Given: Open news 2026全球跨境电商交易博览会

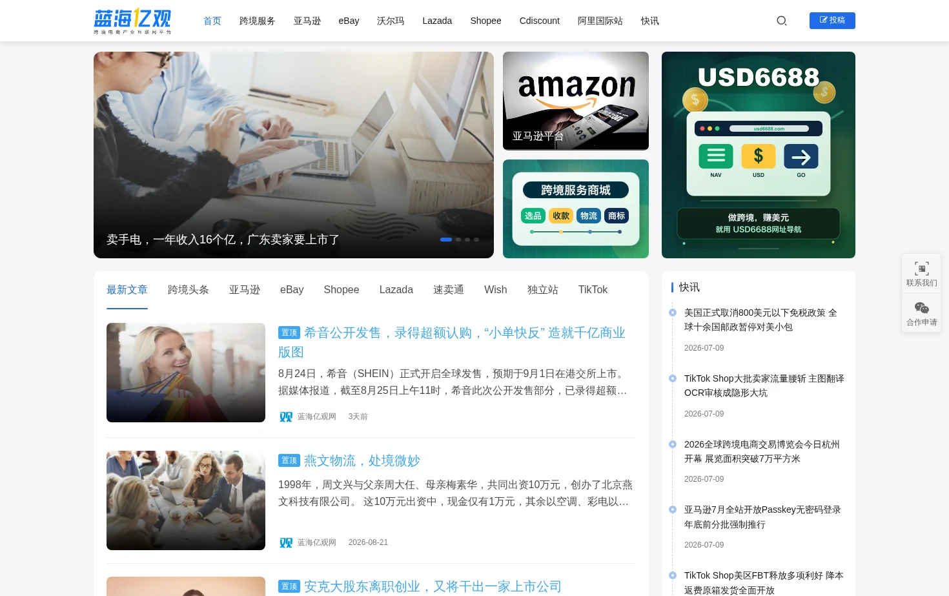Looking at the screenshot, I should (x=762, y=451).
